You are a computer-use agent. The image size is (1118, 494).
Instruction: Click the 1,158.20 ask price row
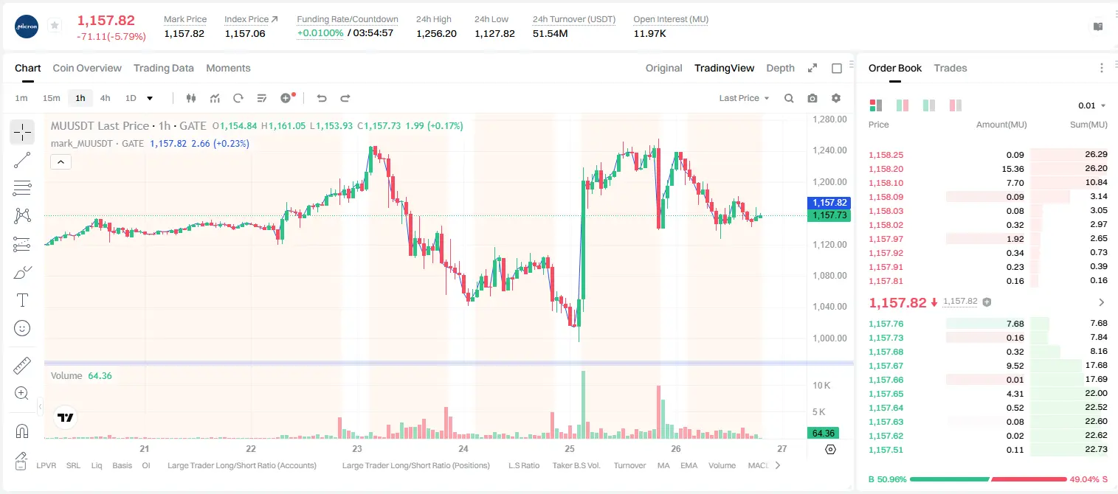pyautogui.click(x=987, y=169)
